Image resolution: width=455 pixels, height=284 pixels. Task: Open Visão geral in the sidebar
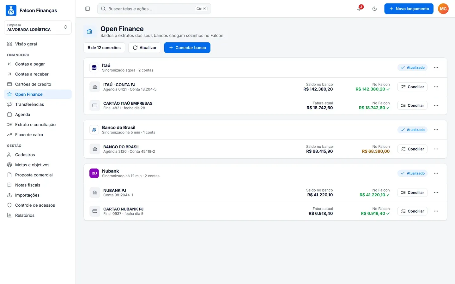click(x=38, y=44)
